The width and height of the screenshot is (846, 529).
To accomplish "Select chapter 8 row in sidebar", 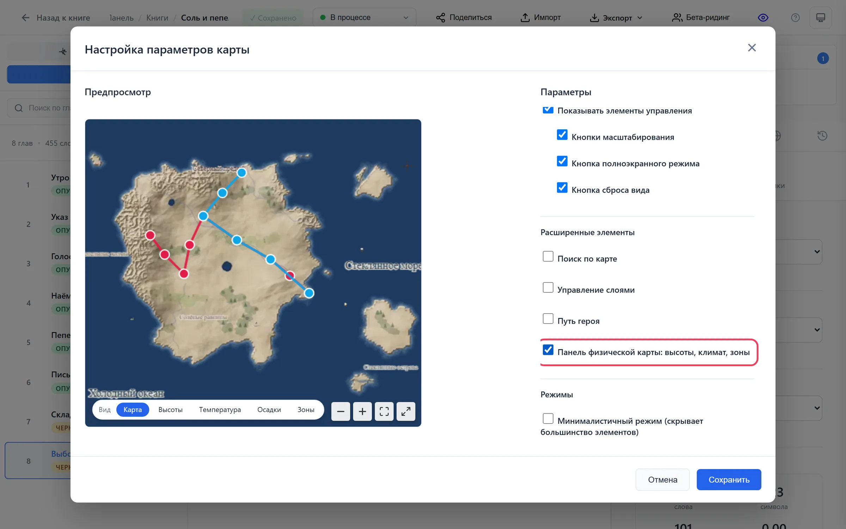I will pos(38,461).
